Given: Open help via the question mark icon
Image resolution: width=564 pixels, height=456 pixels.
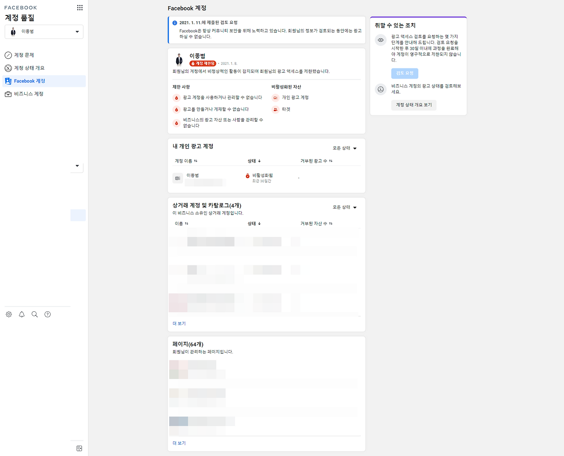Looking at the screenshot, I should tap(48, 314).
